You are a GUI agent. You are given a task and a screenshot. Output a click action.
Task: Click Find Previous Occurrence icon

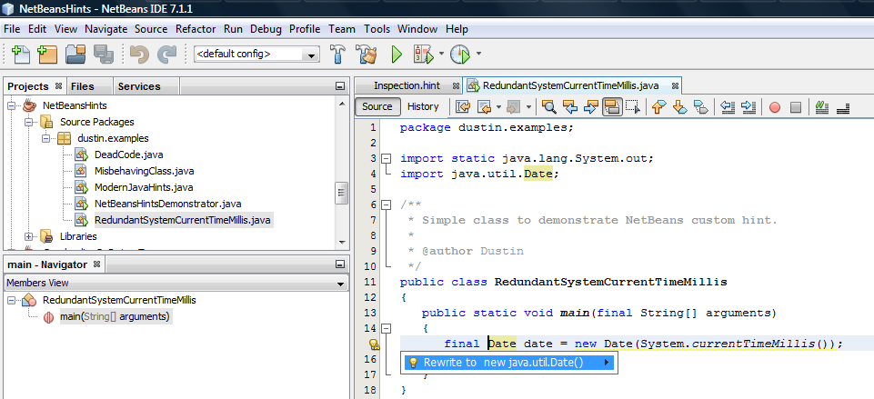click(569, 106)
